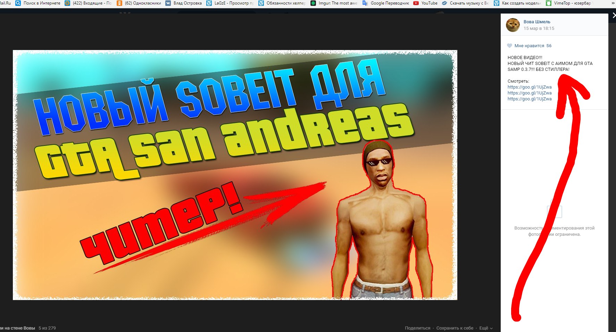The width and height of the screenshot is (616, 332).
Task: Open the на стене Вовы album link
Action: (x=18, y=328)
